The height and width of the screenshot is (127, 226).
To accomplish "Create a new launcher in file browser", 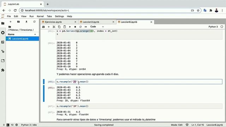I will [x=10, y=22].
